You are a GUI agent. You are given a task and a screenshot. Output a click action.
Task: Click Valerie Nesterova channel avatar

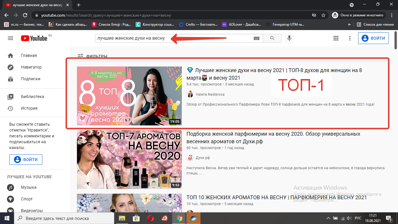pyautogui.click(x=190, y=94)
